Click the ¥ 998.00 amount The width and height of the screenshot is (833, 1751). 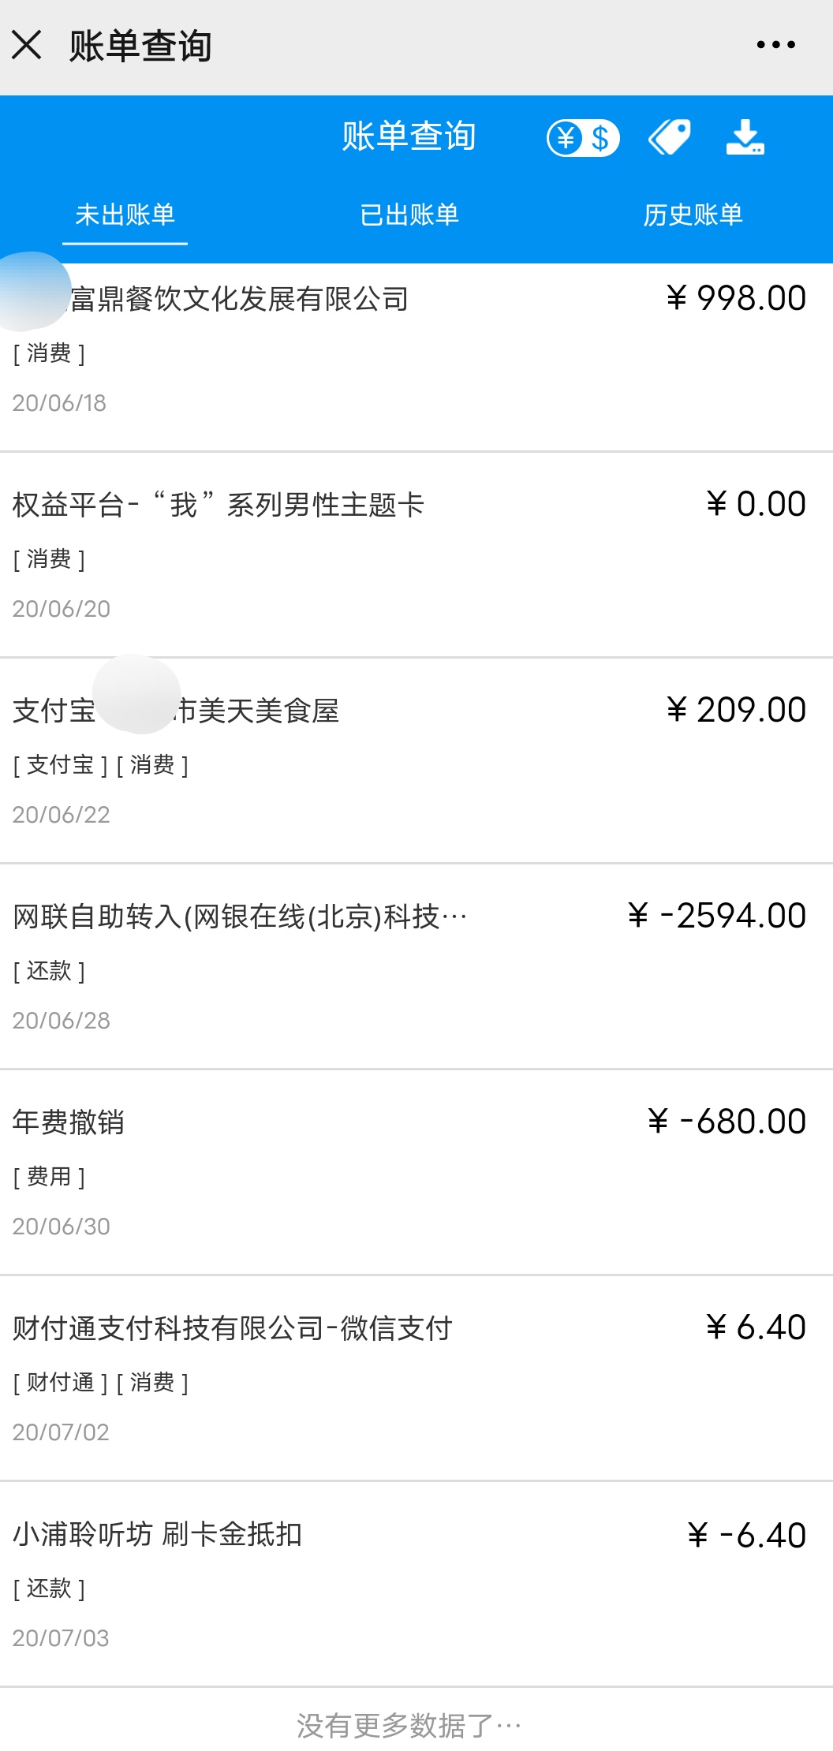click(x=736, y=298)
